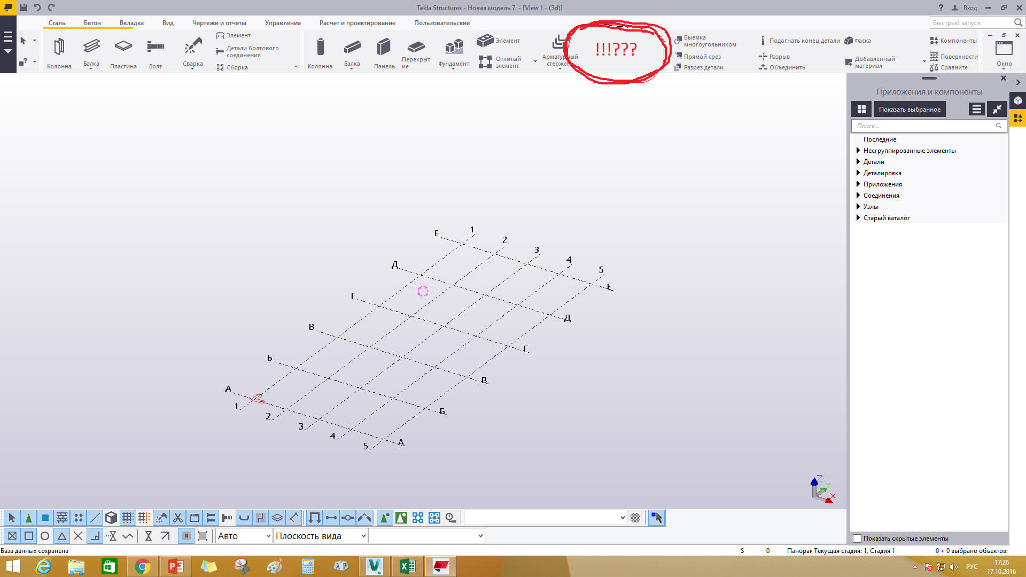Screen dimensions: 1026x577
Task: Select the steel Column (Колонна) tool
Action: [59, 48]
